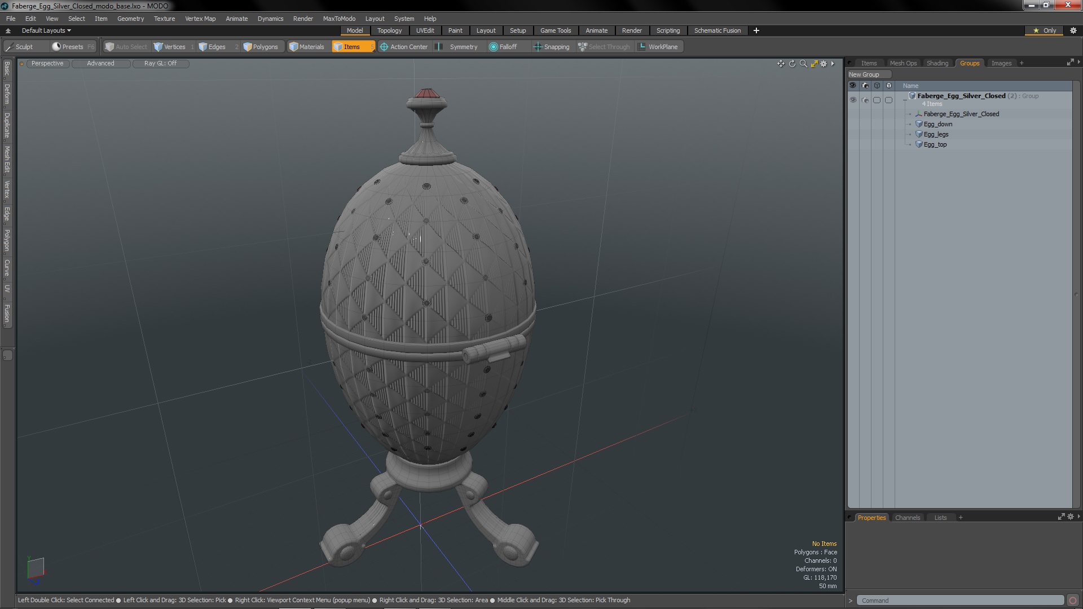This screenshot has width=1083, height=609.
Task: Toggle first checkbox of the Faberge group row
Action: [x=877, y=100]
